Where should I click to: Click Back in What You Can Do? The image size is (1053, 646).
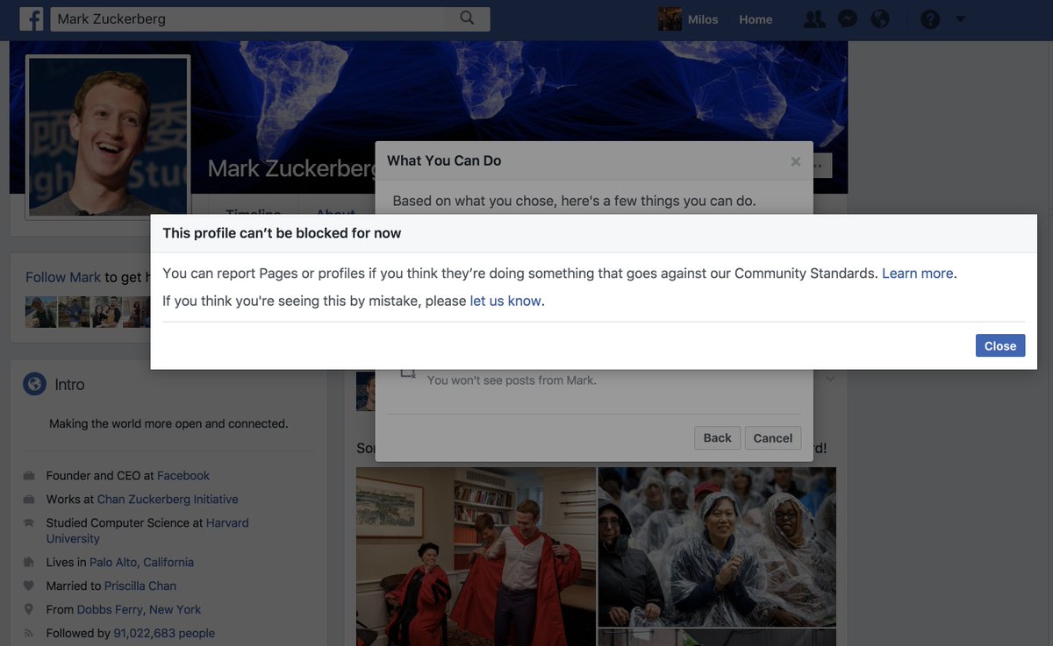click(717, 437)
